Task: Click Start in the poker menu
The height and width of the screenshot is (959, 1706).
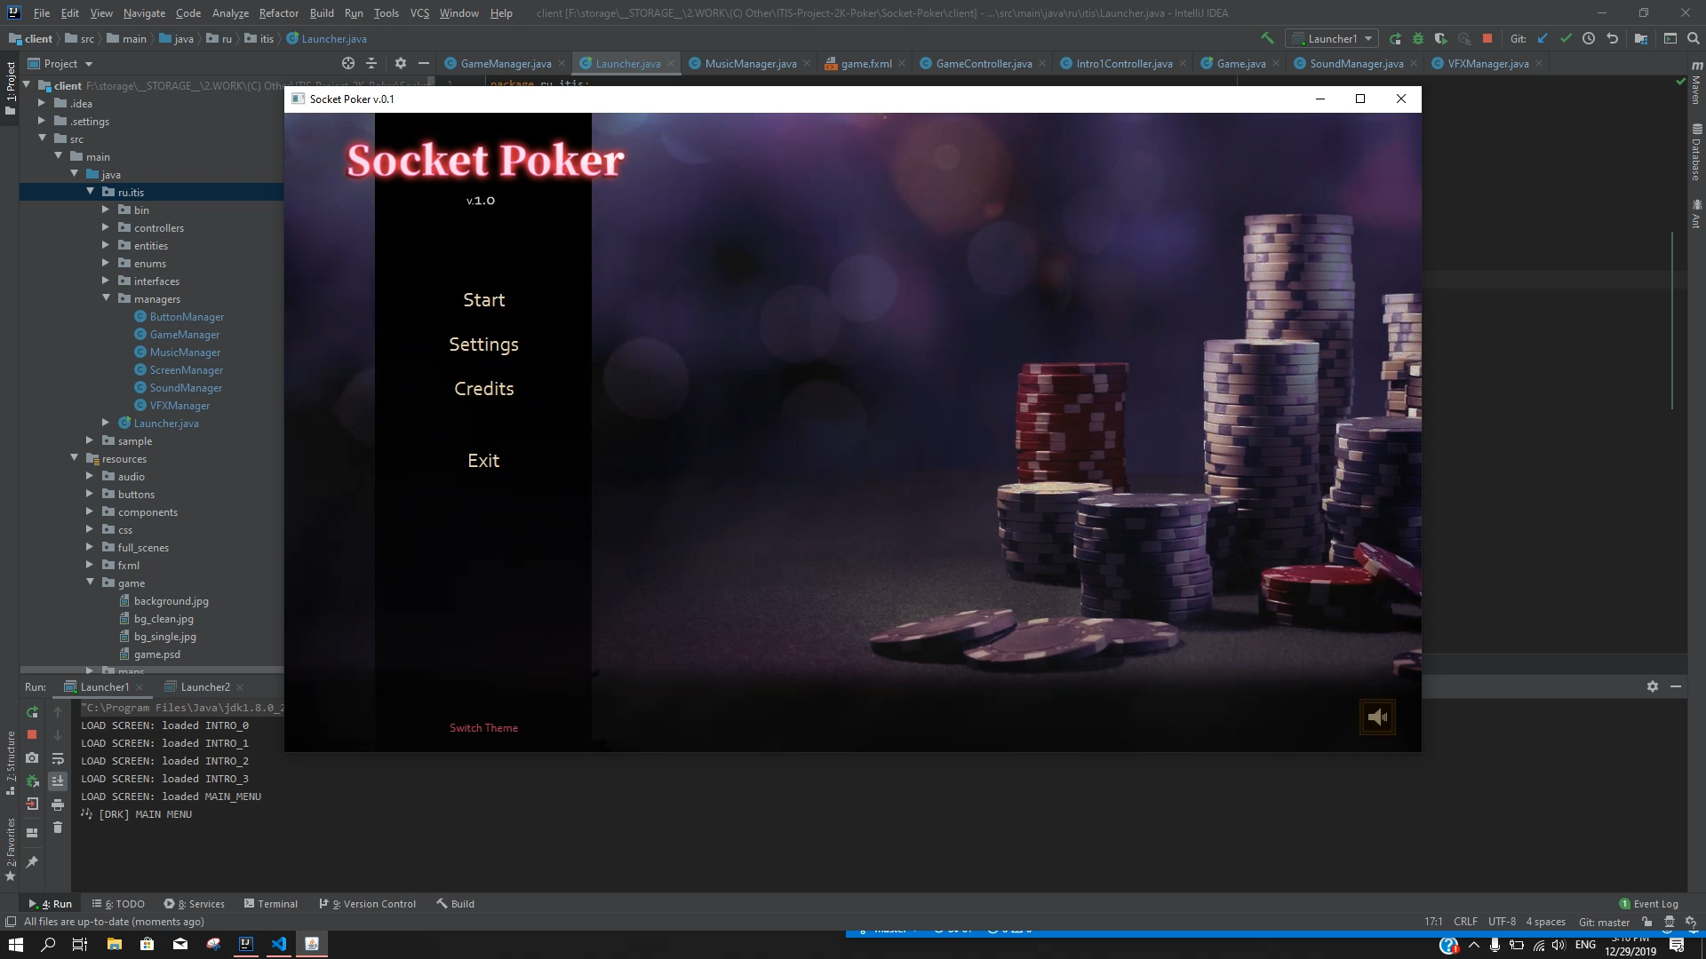Action: [483, 300]
